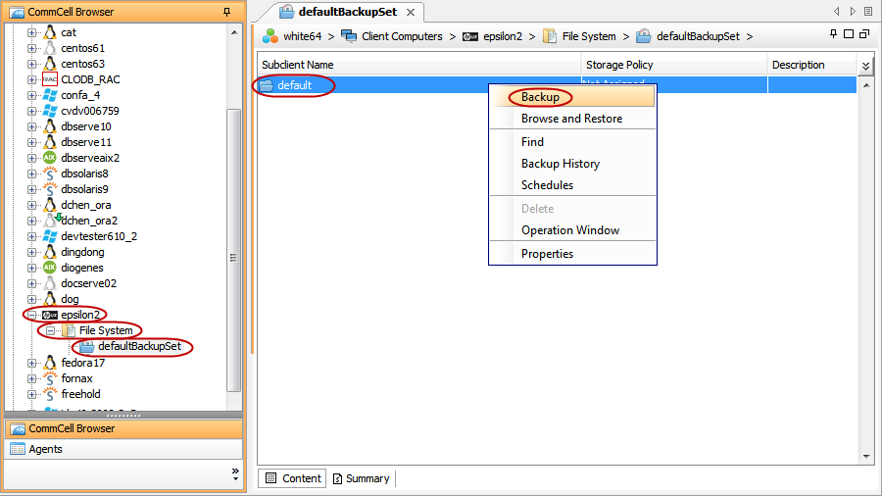Sort by Storage Policy column header
This screenshot has height=496, width=882.
point(619,65)
